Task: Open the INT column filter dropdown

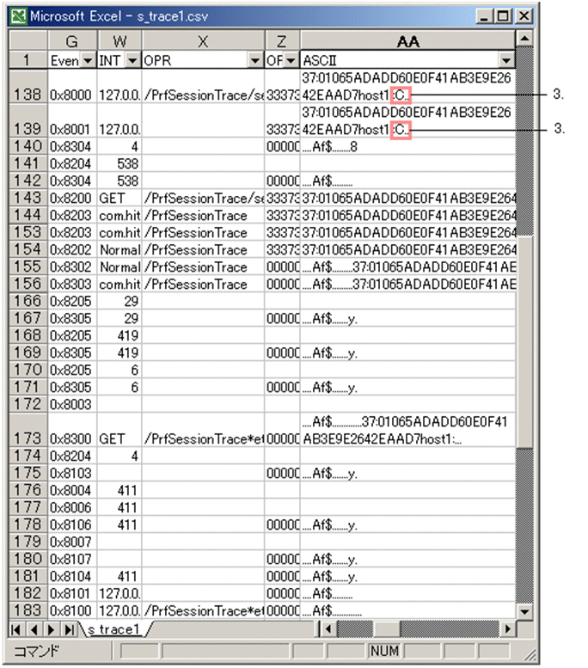Action: pyautogui.click(x=132, y=60)
